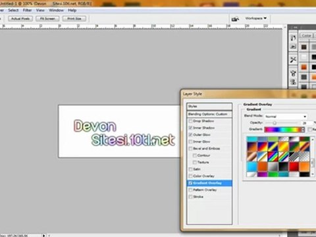The height and width of the screenshot is (237, 316).
Task: Open the crossed-tools Tool Presets panel icon
Action: (x=293, y=59)
